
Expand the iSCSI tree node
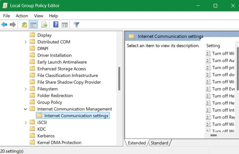click(x=26, y=123)
